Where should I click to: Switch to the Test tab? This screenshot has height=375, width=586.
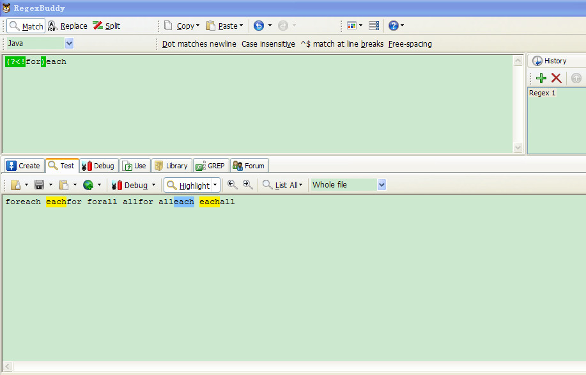(62, 165)
